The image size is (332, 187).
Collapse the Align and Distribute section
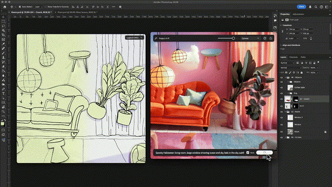point(281,45)
